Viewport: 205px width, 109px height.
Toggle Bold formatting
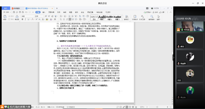pos(23,19)
